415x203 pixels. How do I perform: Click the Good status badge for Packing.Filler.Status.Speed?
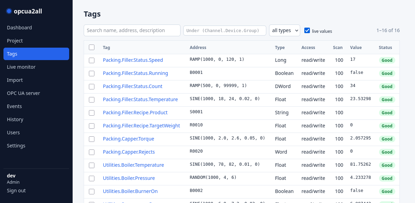[387, 60]
